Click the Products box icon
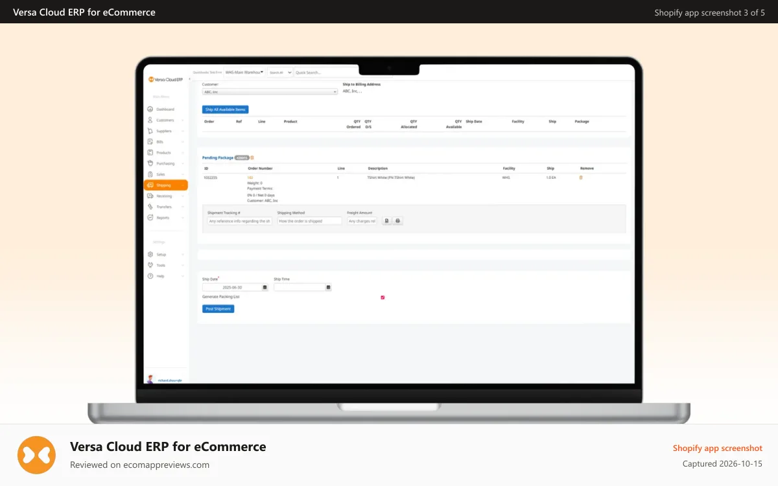Image resolution: width=778 pixels, height=486 pixels. pos(150,152)
